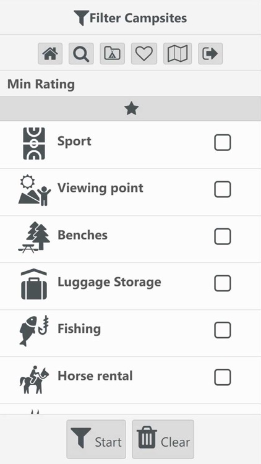
Task: Show favorites via heart icon
Action: tap(144, 54)
